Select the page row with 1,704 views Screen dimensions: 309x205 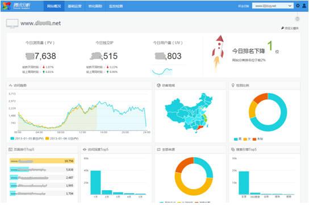[42, 194]
